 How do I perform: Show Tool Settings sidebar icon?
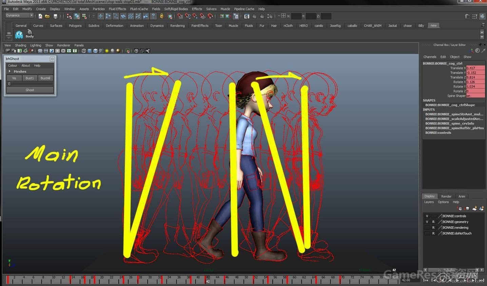pyautogui.click(x=475, y=16)
